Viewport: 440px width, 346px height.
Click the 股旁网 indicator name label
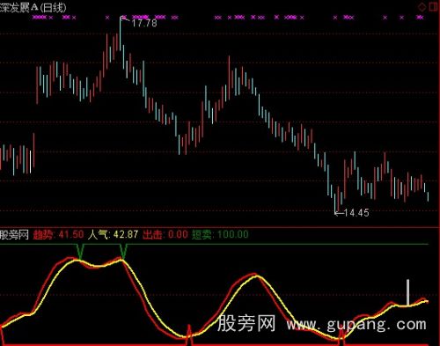pyautogui.click(x=14, y=234)
